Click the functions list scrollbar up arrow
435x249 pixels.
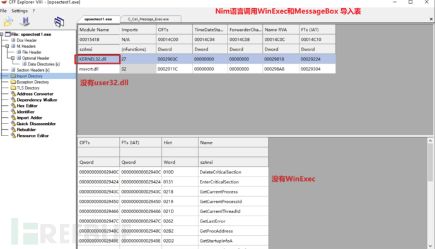[430, 141]
